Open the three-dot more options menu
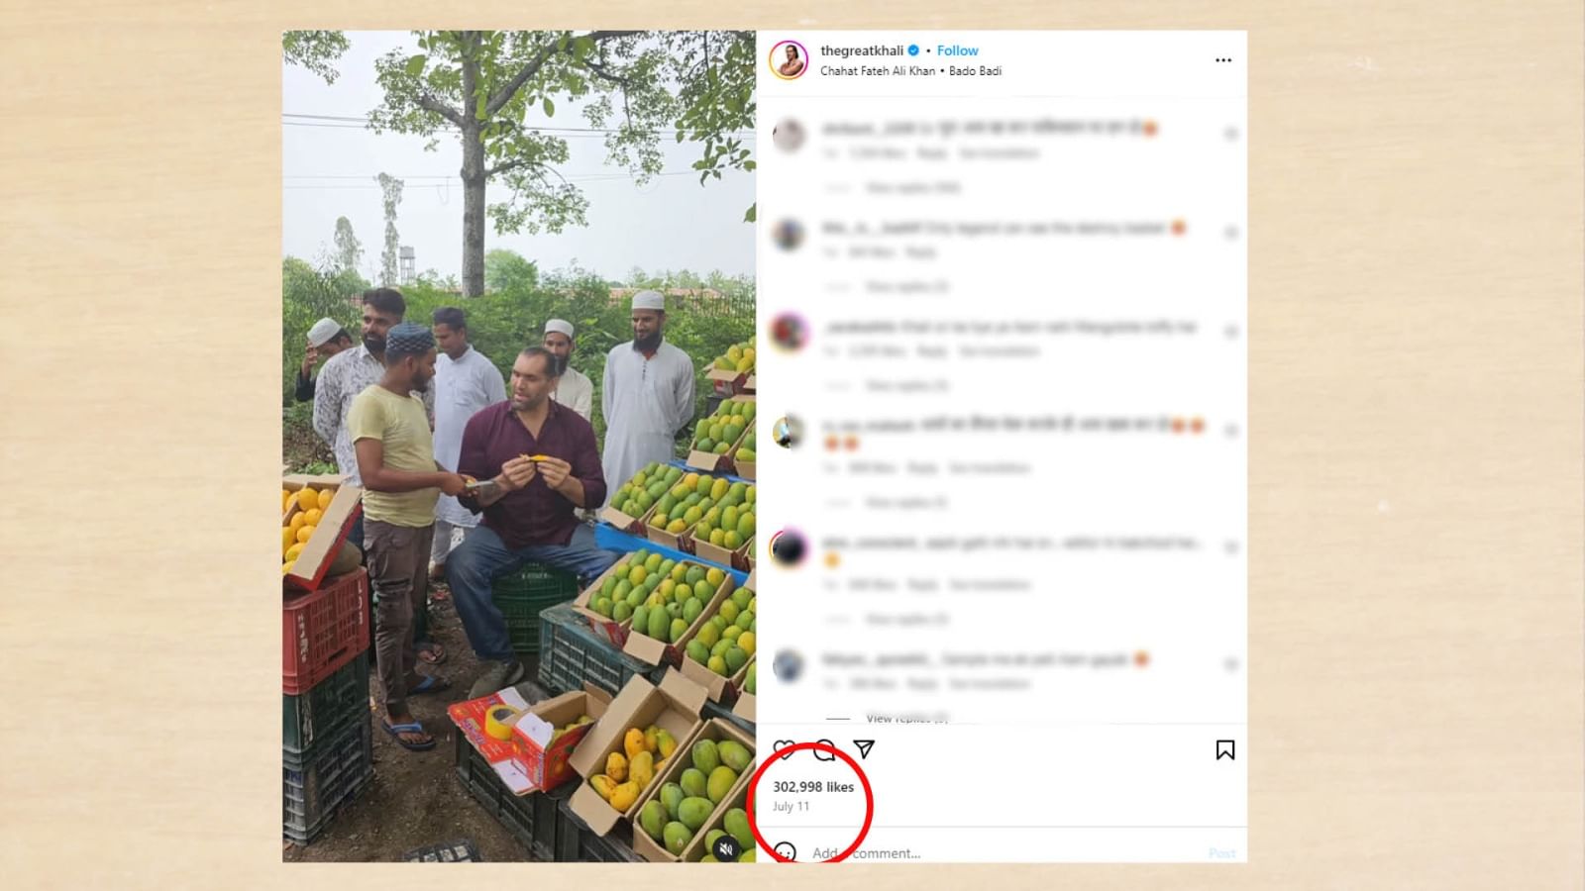Viewport: 1585px width, 891px height. pos(1223,60)
